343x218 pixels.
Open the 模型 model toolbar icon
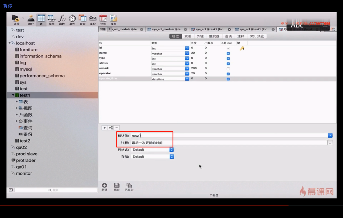point(113,20)
